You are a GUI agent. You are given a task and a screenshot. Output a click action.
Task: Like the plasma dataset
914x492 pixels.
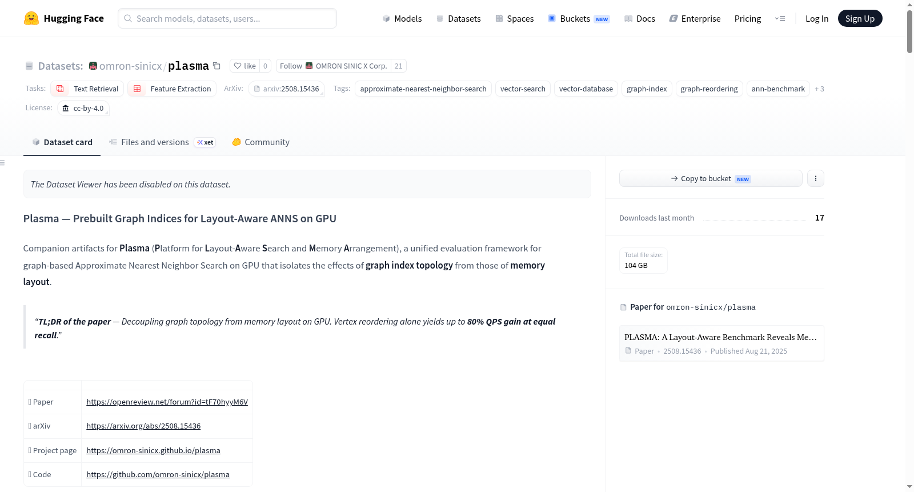[x=244, y=66]
